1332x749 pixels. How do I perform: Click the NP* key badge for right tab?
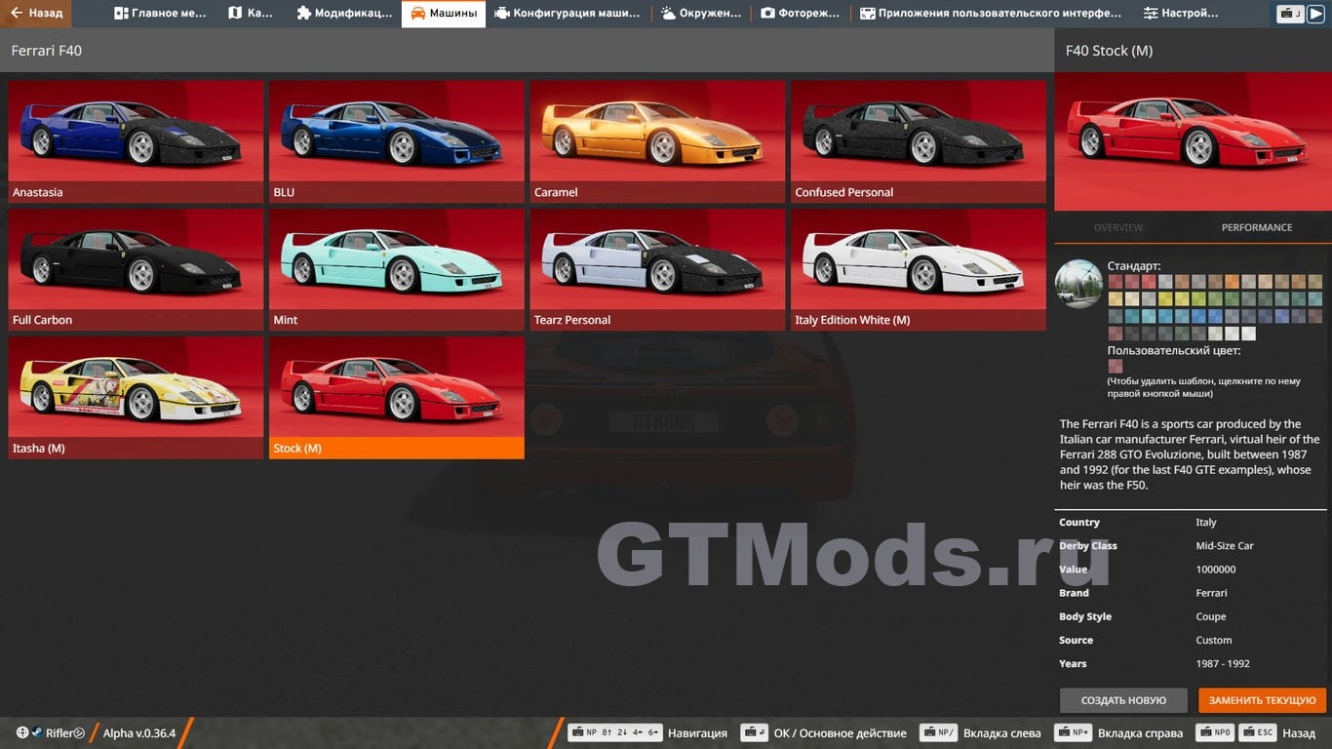coord(1073,732)
